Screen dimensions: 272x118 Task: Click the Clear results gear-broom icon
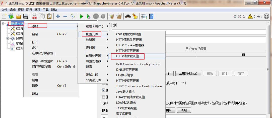tap(112, 16)
